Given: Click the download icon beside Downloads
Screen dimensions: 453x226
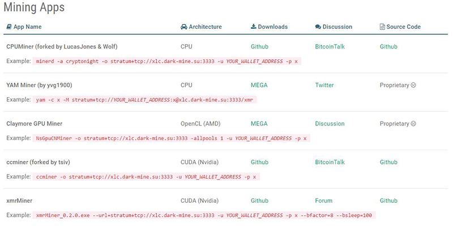Looking at the screenshot, I should (253, 27).
